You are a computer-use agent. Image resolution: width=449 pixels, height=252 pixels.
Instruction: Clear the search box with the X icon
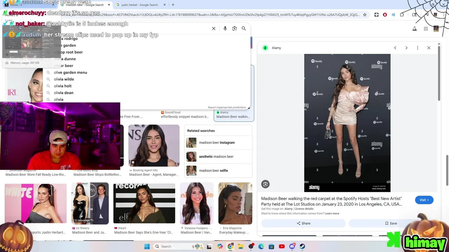pos(214,29)
